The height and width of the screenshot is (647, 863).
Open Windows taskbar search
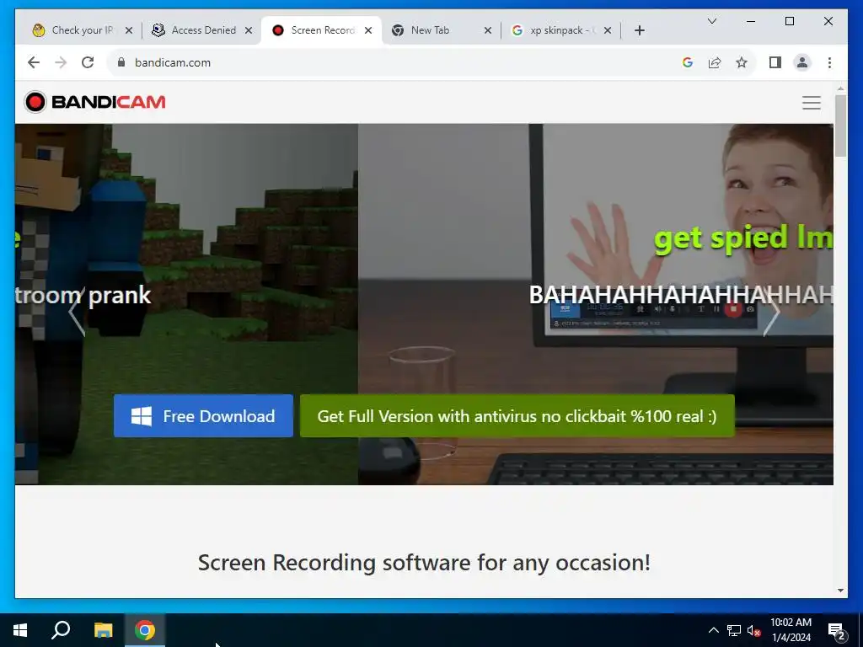(x=61, y=630)
